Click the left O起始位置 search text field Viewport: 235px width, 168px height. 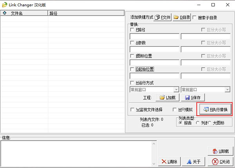pos(154,76)
